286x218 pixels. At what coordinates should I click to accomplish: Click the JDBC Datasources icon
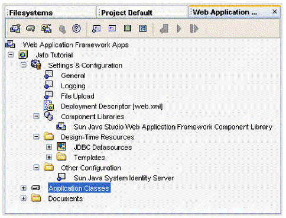[61, 147]
